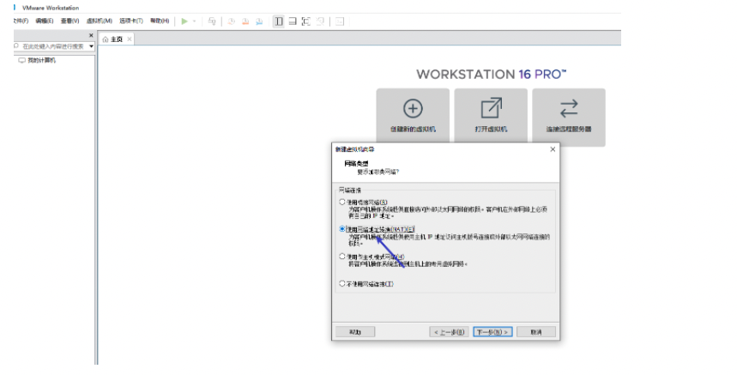The image size is (737, 375).
Task: Open the 虚拟机(M) menu
Action: pyautogui.click(x=99, y=21)
